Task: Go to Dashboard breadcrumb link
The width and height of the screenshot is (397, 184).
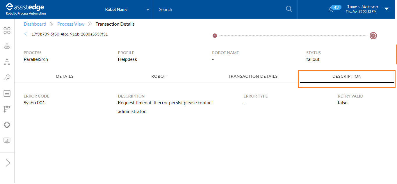Action: coord(35,24)
